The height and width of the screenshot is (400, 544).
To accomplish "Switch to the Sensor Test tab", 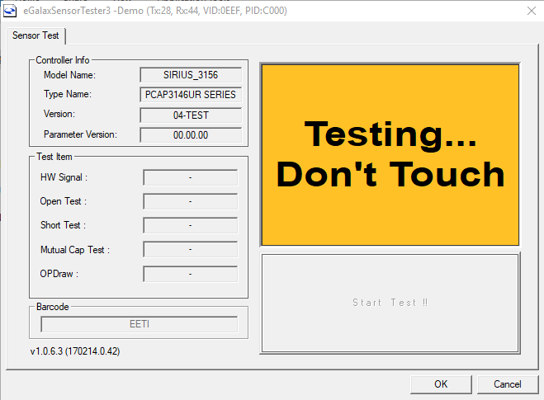I will pyautogui.click(x=38, y=35).
